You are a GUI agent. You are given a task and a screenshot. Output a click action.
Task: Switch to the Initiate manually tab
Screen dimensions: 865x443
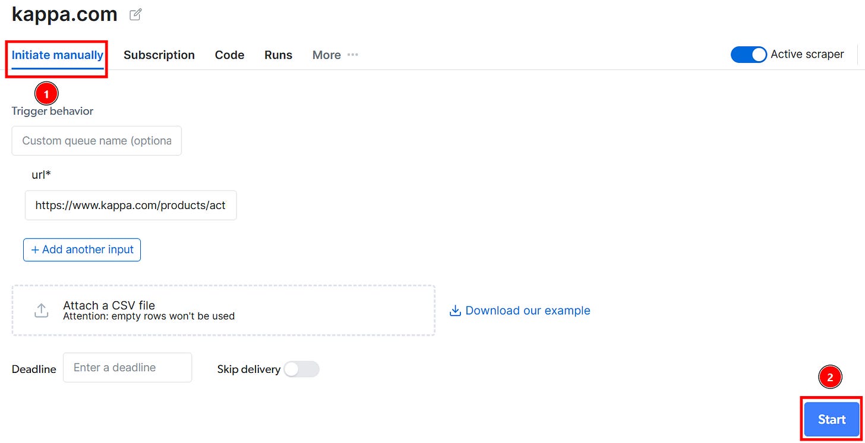(x=58, y=55)
